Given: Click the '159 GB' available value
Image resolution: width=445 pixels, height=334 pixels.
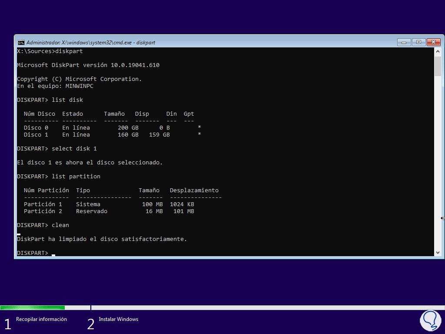Looking at the screenshot, I should 159,135.
